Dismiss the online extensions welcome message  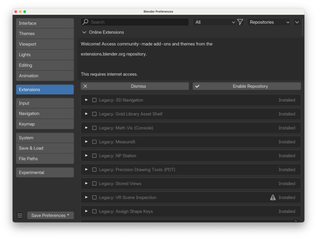point(135,86)
